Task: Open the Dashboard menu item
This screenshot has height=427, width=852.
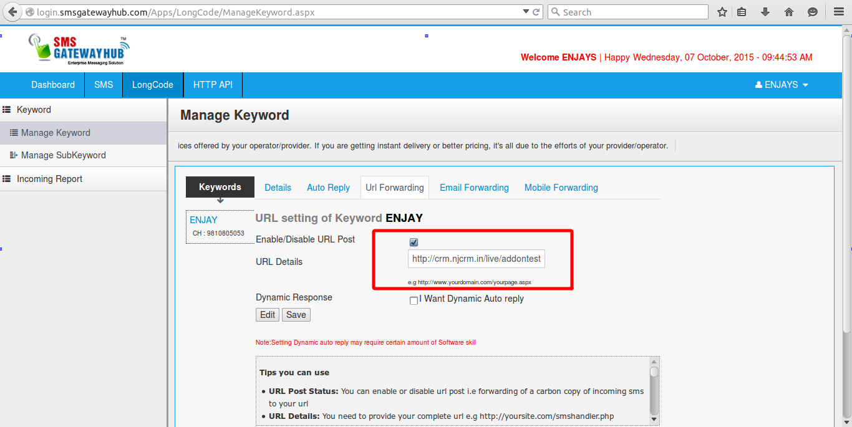Action: [x=53, y=85]
